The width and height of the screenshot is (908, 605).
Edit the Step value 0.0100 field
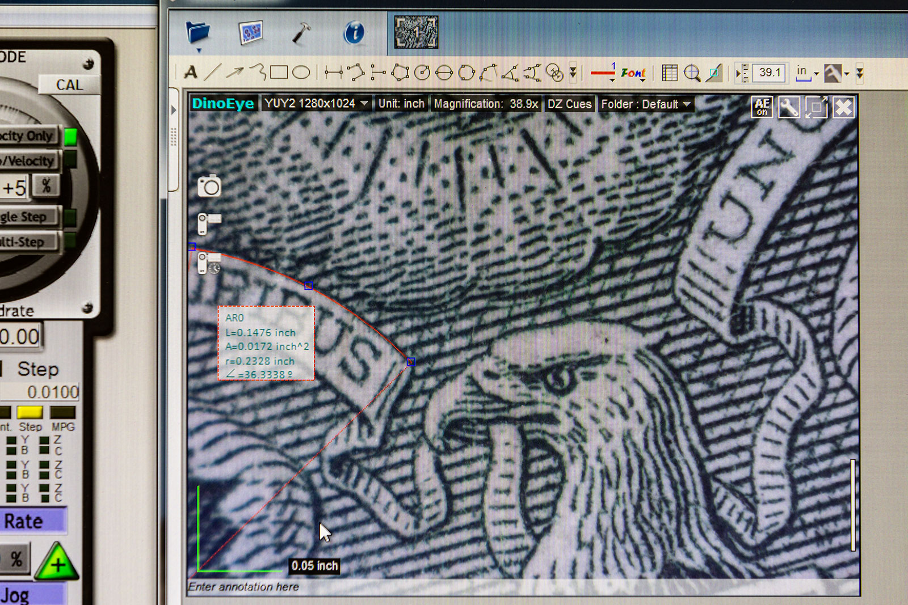40,392
